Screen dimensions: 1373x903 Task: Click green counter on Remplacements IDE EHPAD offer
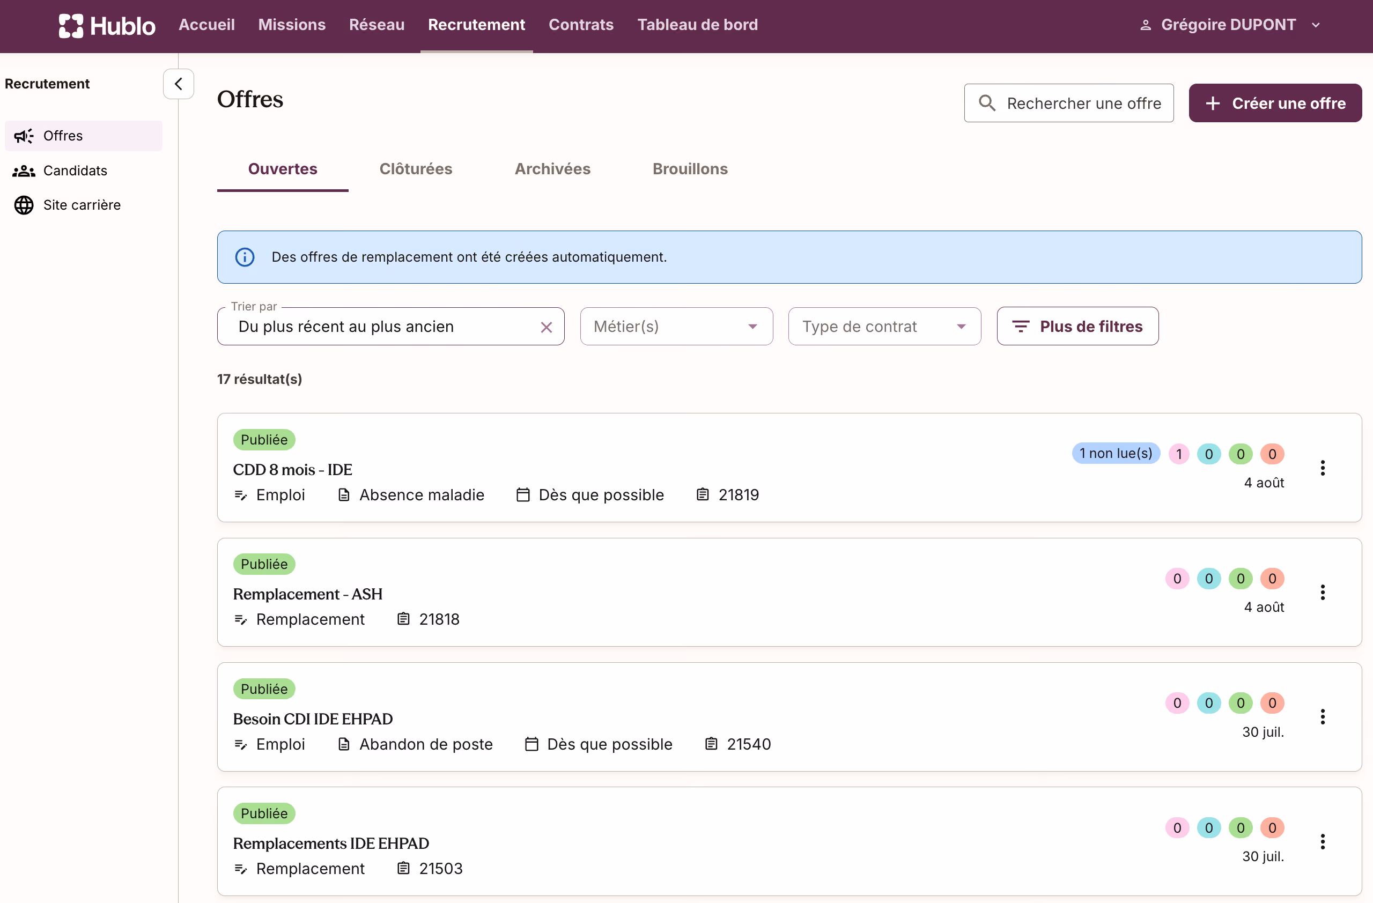point(1241,828)
